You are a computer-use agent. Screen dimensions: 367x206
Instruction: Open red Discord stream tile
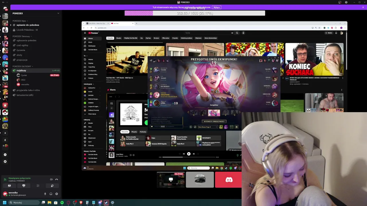click(x=229, y=180)
